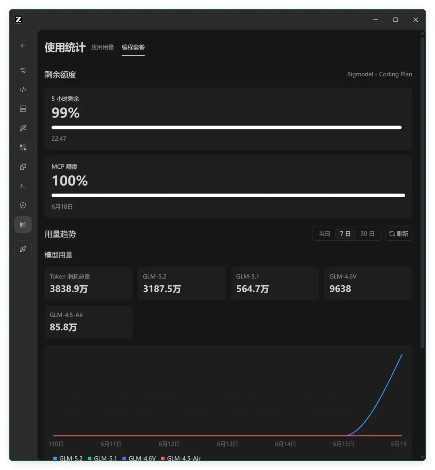This screenshot has height=470, width=435.
Task: Select the bar chart statistics icon
Action: pos(23,224)
